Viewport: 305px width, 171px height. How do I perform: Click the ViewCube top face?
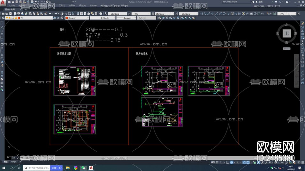[x=287, y=33]
